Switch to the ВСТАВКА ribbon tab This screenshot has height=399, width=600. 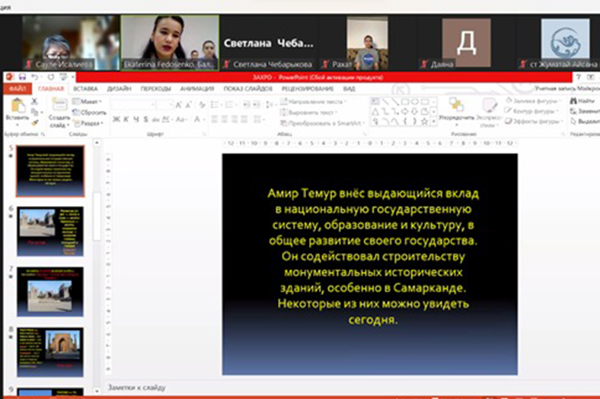[85, 89]
